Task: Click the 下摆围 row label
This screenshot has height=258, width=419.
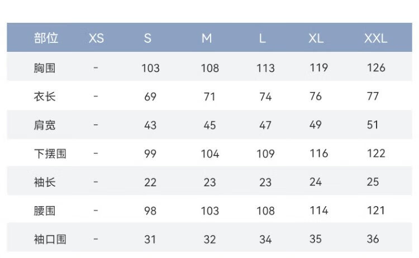Action: [50, 154]
